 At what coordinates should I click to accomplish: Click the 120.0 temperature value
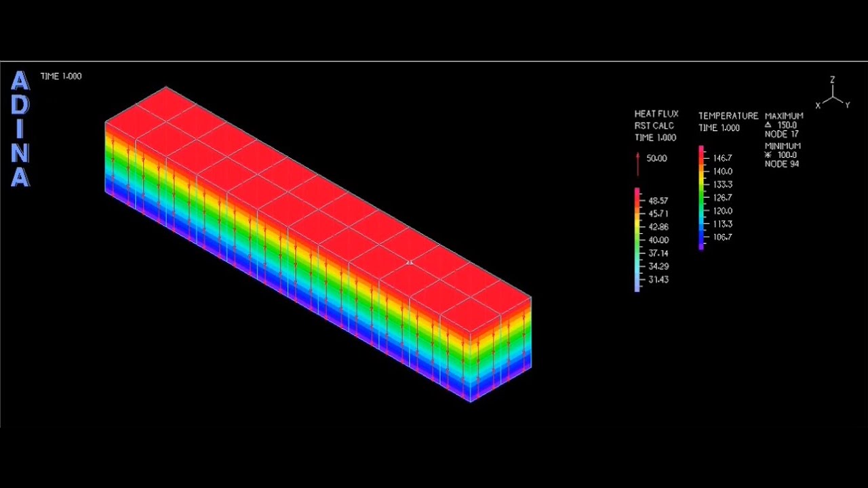tap(722, 211)
